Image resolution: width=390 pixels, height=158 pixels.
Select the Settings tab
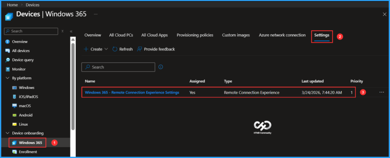pyautogui.click(x=321, y=35)
